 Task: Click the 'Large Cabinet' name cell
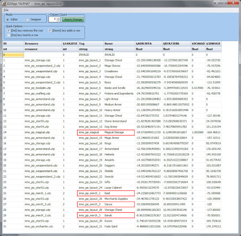click(x=119, y=187)
